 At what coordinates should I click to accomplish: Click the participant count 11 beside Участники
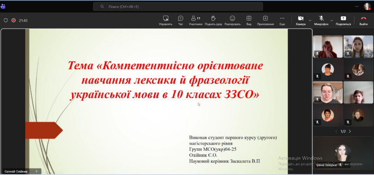click(x=198, y=18)
